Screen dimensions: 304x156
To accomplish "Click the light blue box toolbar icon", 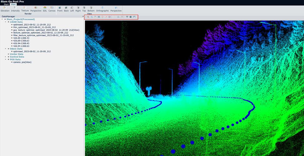I will pos(134,17).
